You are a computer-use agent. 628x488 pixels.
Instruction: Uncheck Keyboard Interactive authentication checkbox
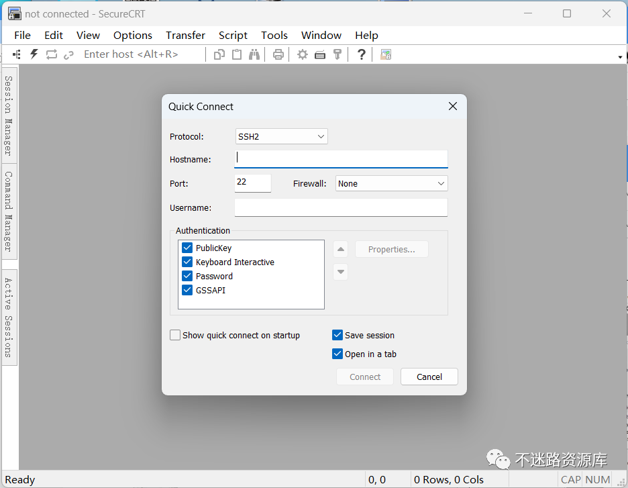pyautogui.click(x=187, y=262)
